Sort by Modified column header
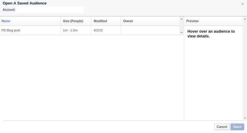 point(100,21)
